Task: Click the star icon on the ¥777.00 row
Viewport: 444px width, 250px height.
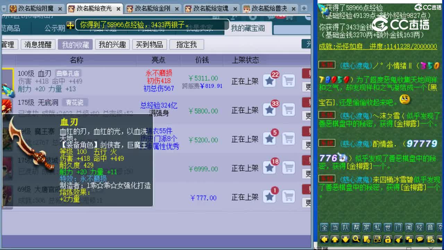Action: [x=270, y=197]
